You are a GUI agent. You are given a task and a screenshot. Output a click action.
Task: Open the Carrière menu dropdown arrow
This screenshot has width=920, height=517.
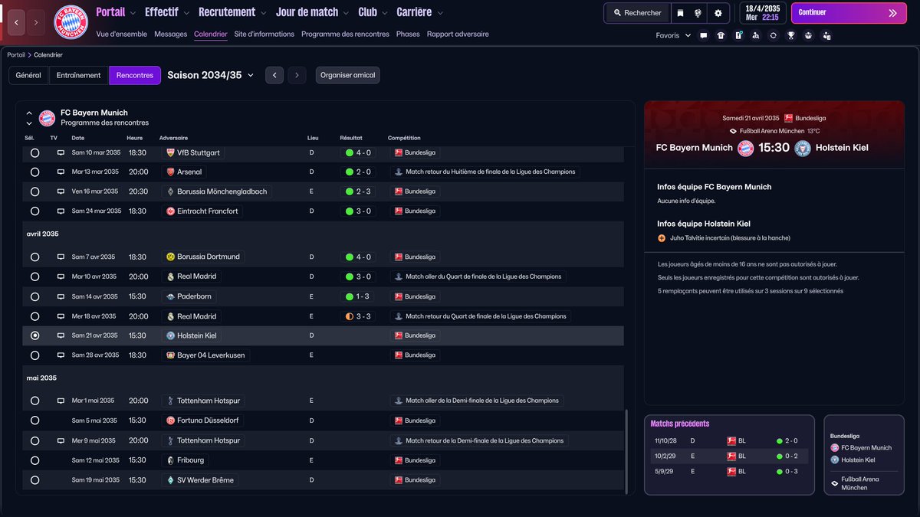click(439, 13)
